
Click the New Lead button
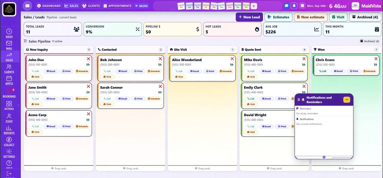(x=249, y=17)
